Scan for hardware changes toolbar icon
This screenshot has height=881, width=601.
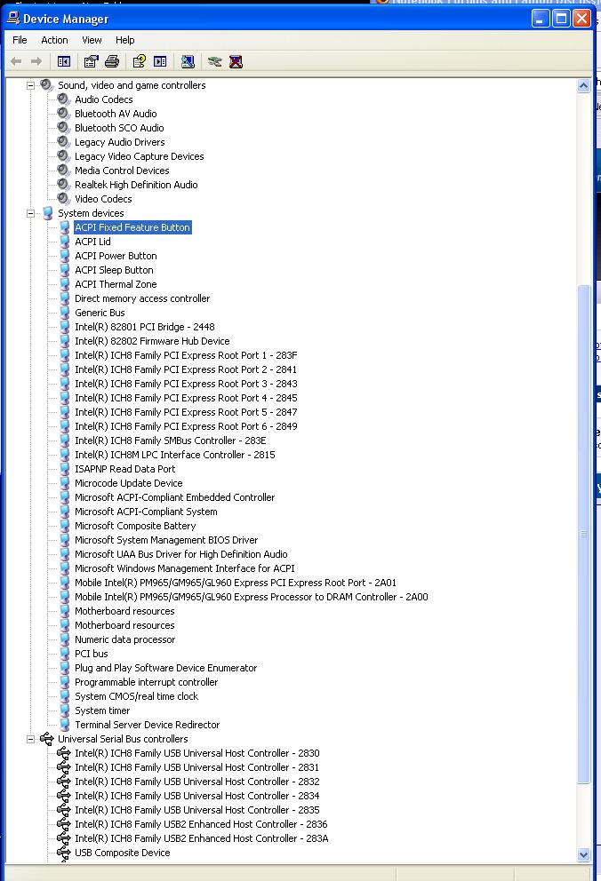coord(188,61)
